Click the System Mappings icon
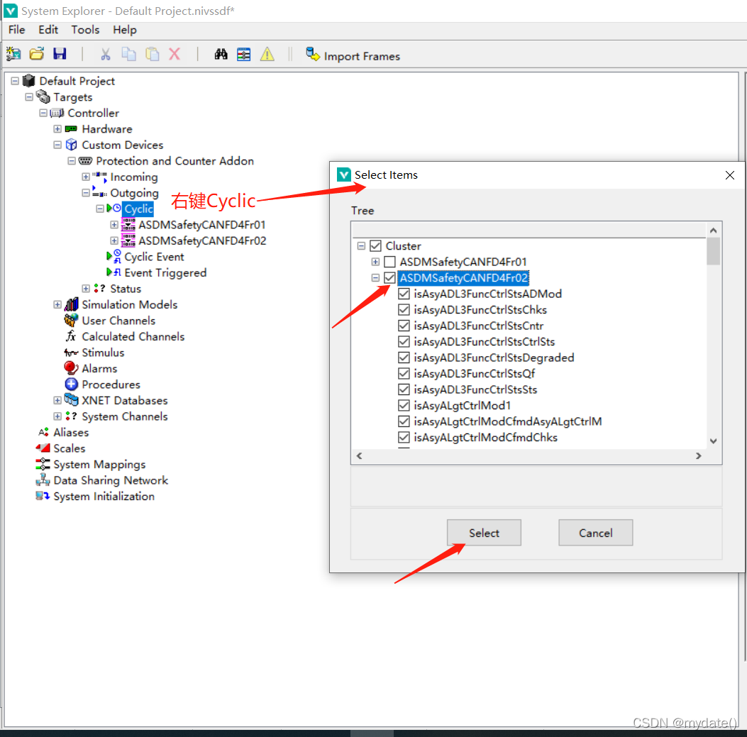 tap(43, 464)
